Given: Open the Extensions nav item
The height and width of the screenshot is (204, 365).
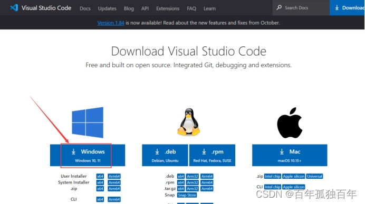Looking at the screenshot, I should [168, 8].
